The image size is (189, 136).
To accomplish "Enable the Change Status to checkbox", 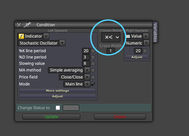I will 58,108.
